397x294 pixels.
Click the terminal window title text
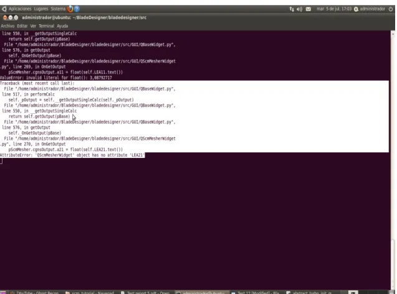click(84, 17)
